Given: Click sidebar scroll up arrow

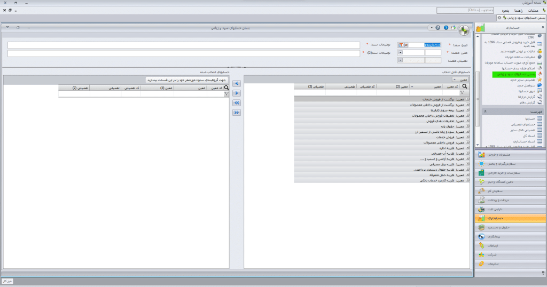Looking at the screenshot, I should click(478, 36).
